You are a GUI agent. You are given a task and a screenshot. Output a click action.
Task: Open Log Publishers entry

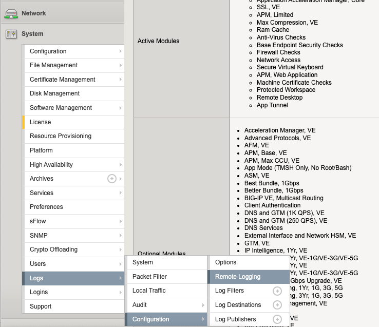[x=249, y=319]
